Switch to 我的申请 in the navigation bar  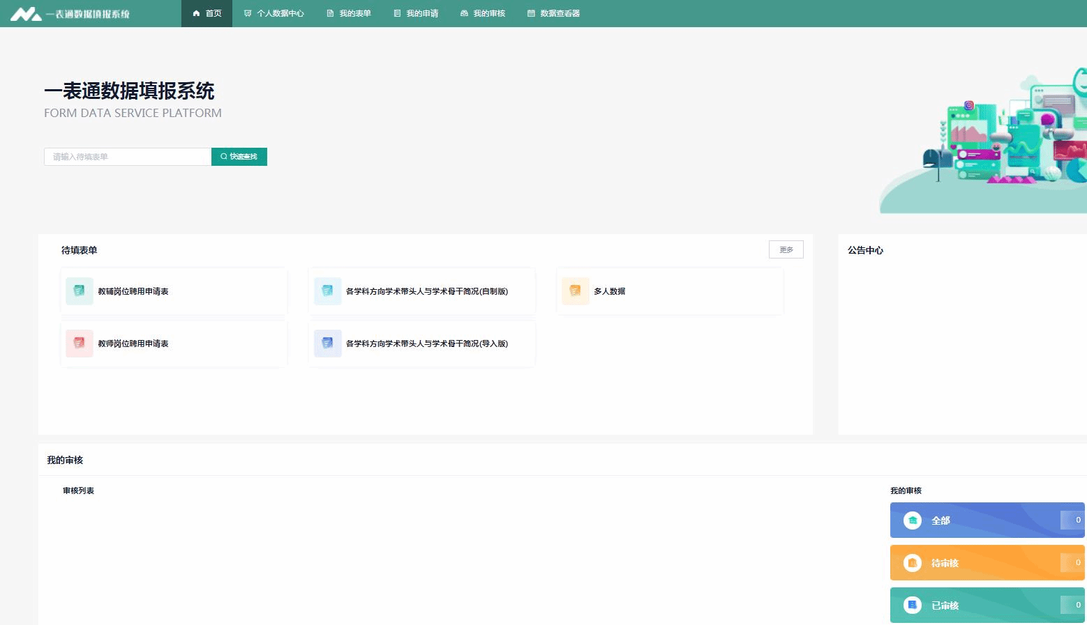(x=416, y=13)
